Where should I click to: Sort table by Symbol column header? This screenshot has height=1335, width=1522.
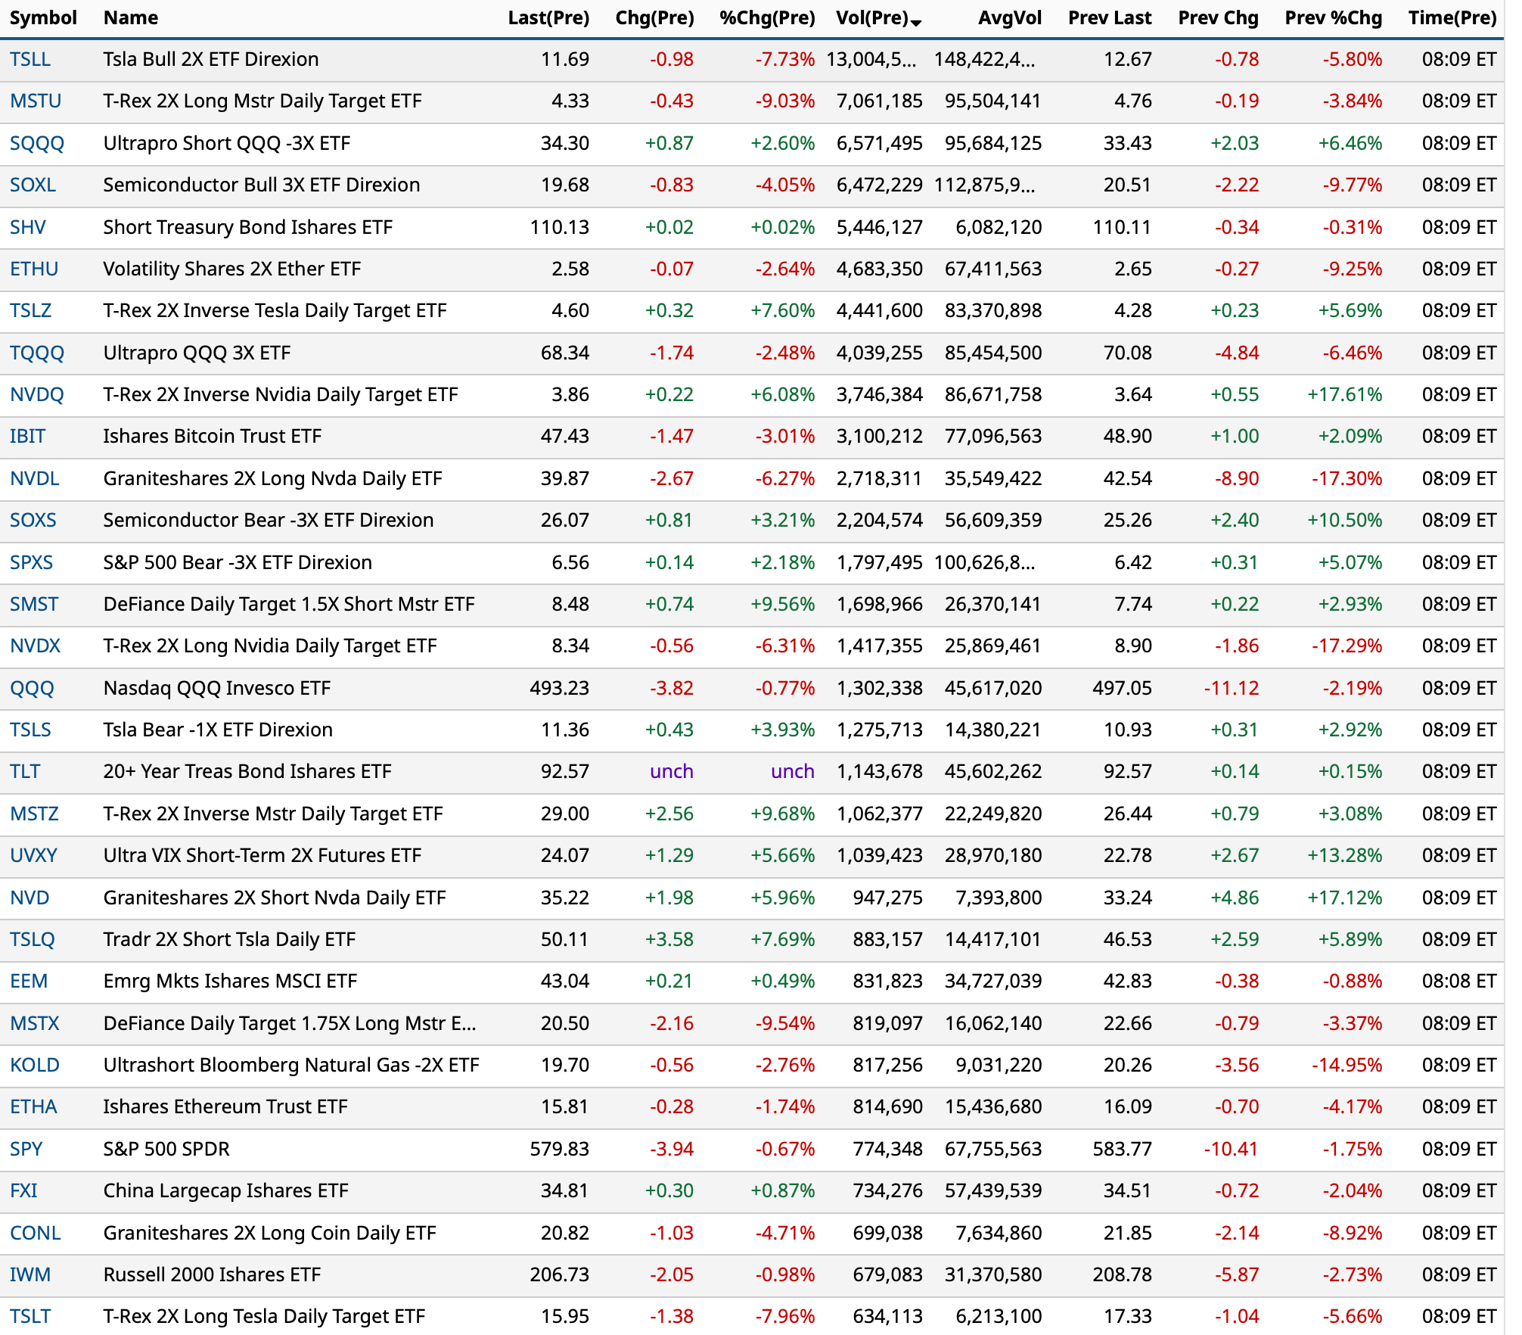click(43, 18)
